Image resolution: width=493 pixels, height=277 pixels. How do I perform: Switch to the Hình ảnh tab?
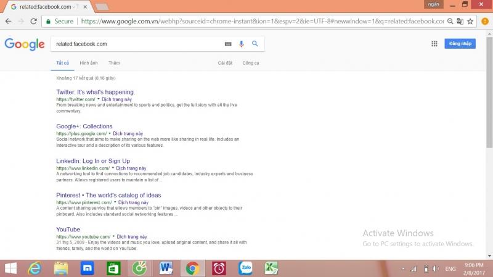tap(89, 63)
